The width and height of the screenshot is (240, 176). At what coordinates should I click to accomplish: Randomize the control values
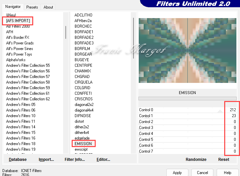196,160
